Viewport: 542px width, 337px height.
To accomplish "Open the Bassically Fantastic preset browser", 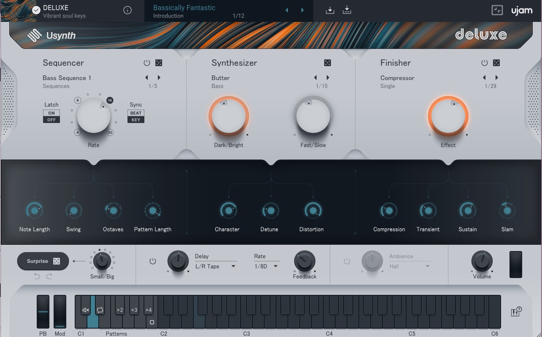I will tap(184, 8).
